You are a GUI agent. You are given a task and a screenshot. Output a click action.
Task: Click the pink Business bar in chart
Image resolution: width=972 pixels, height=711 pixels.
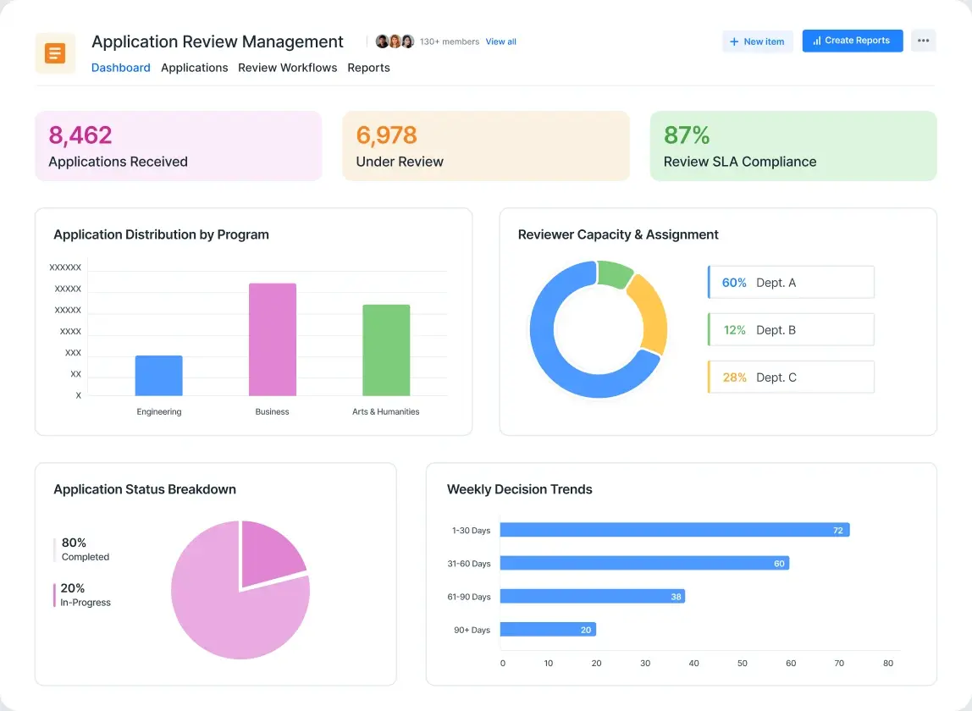click(x=273, y=339)
